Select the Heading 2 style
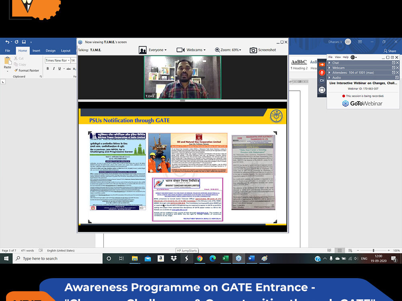Image resolution: width=402 pixels, height=301 pixels. (299, 65)
